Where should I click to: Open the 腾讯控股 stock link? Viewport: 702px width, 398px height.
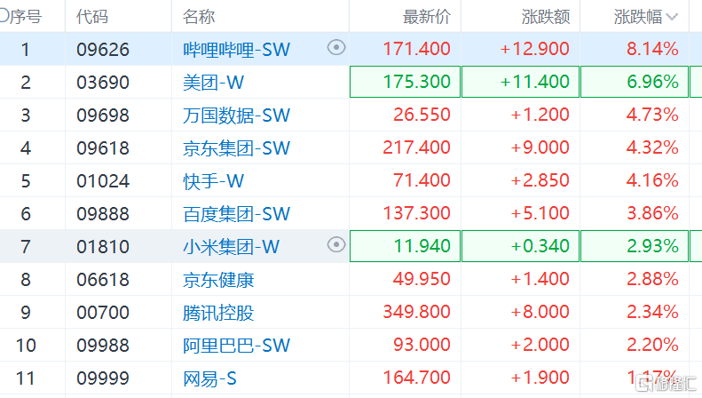218,312
